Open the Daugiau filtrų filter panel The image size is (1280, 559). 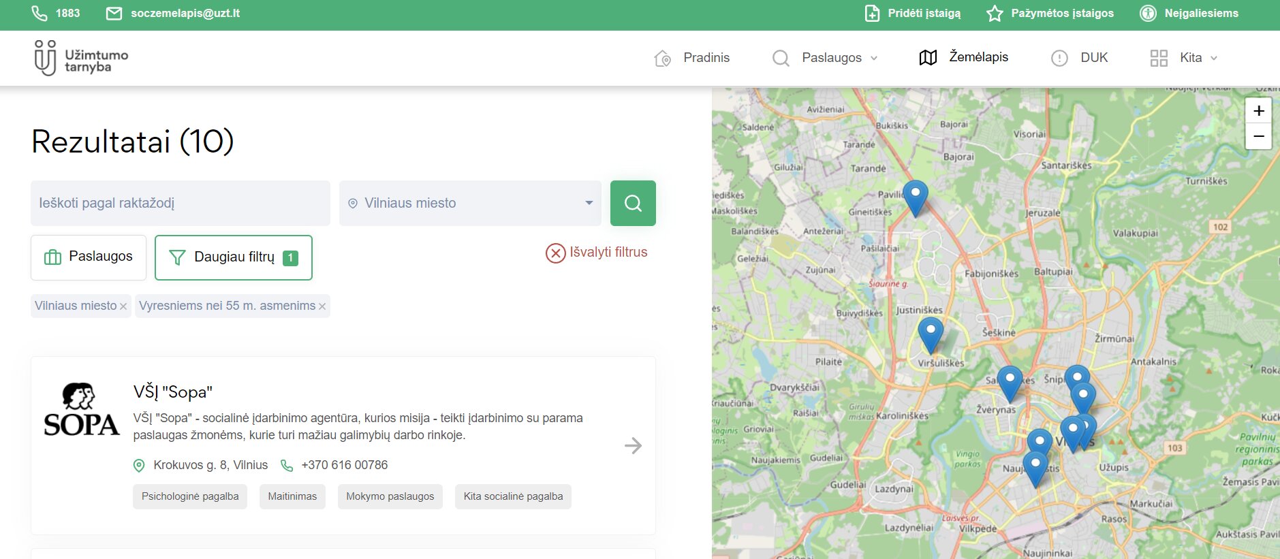pyautogui.click(x=233, y=257)
